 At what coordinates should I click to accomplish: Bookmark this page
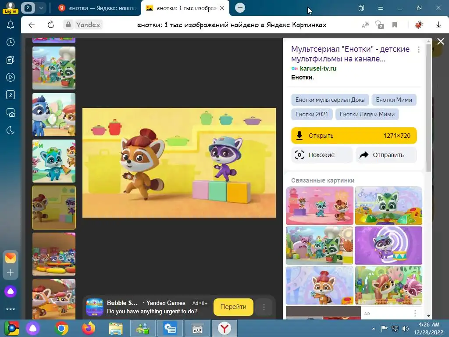(x=395, y=25)
